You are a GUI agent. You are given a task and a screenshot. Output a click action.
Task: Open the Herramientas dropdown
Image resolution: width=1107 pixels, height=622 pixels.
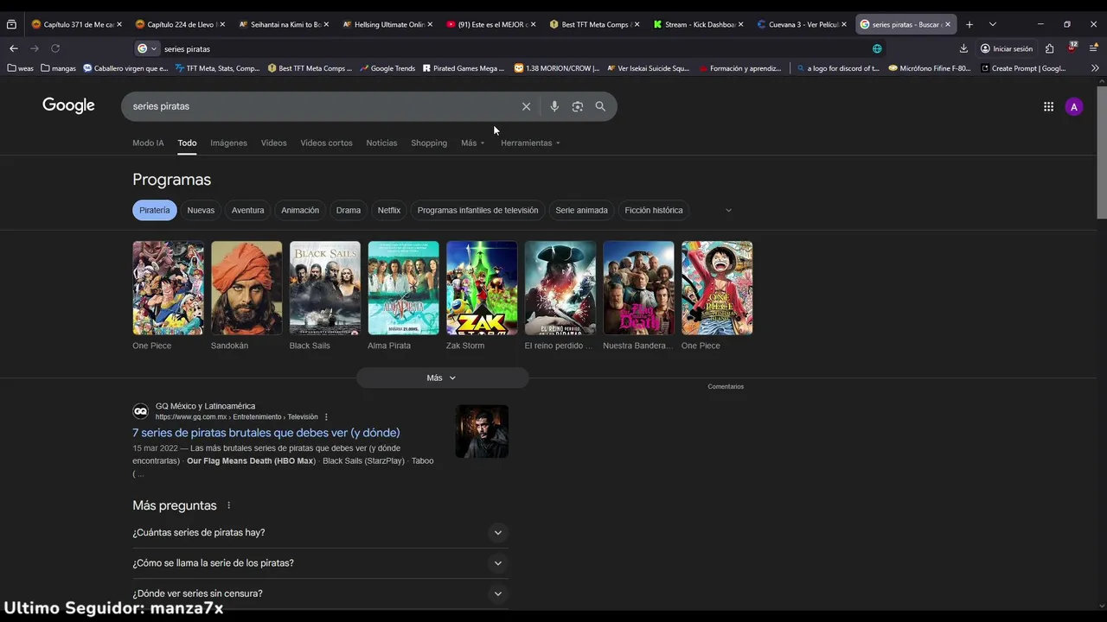[x=530, y=143]
